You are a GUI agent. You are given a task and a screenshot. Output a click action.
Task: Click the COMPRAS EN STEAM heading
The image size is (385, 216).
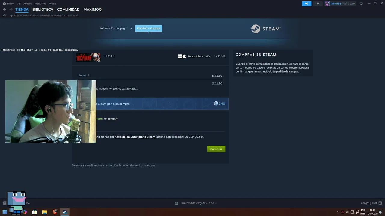[256, 55]
